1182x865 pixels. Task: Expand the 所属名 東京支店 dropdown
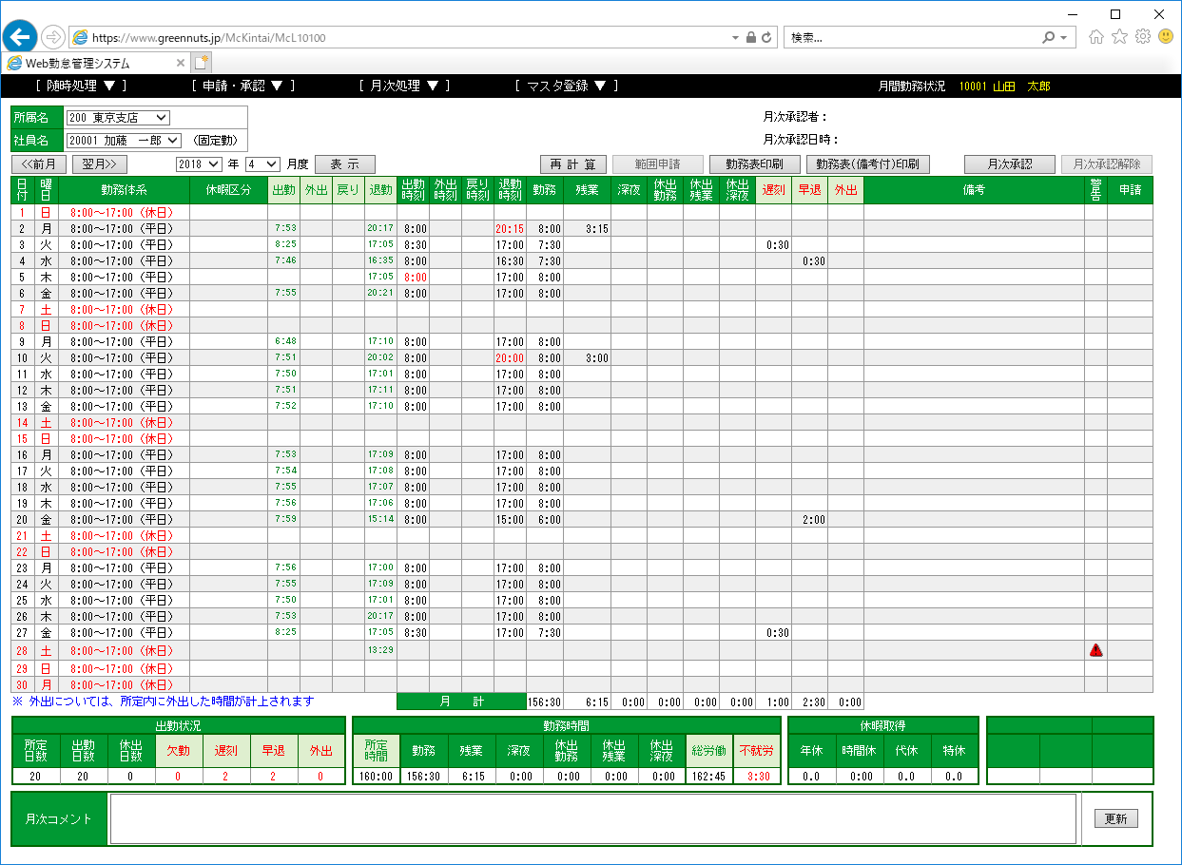(118, 118)
